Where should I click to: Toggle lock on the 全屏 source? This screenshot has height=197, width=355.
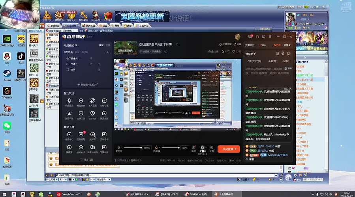point(99,69)
